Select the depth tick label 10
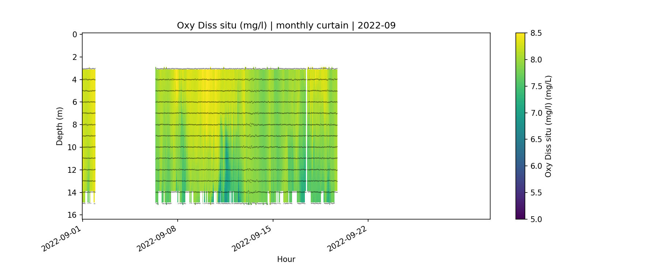 coord(72,147)
